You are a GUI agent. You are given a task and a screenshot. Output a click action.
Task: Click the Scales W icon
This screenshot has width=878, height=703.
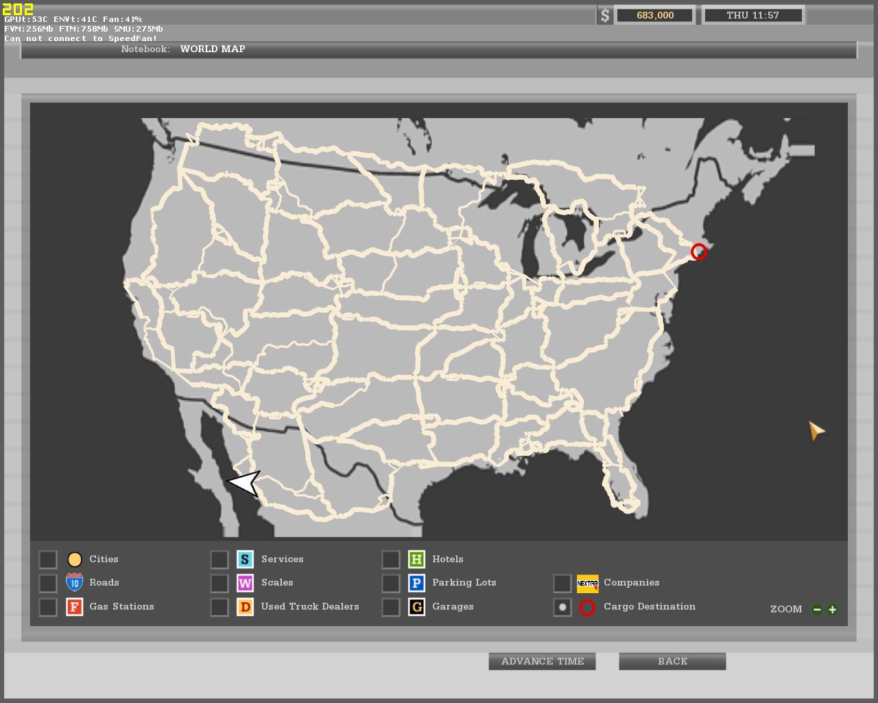point(245,583)
